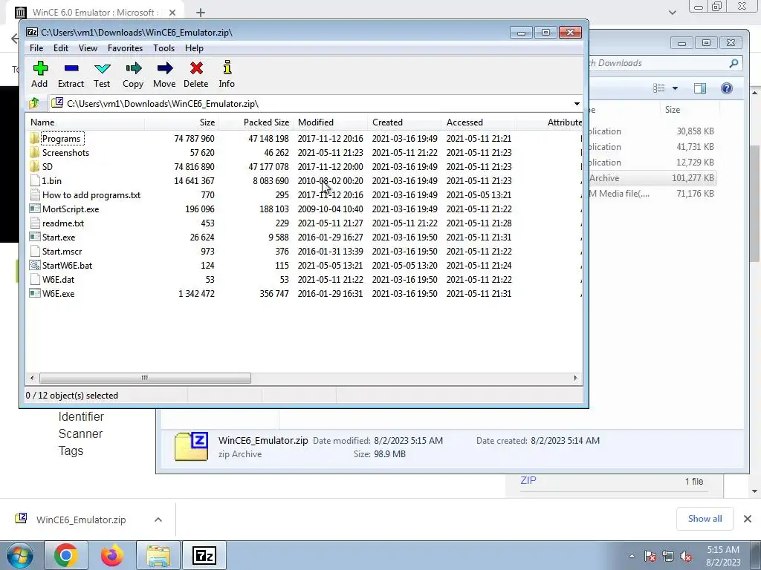Click the right arrow of horizontal scrollbar
761x570 pixels.
pyautogui.click(x=576, y=378)
